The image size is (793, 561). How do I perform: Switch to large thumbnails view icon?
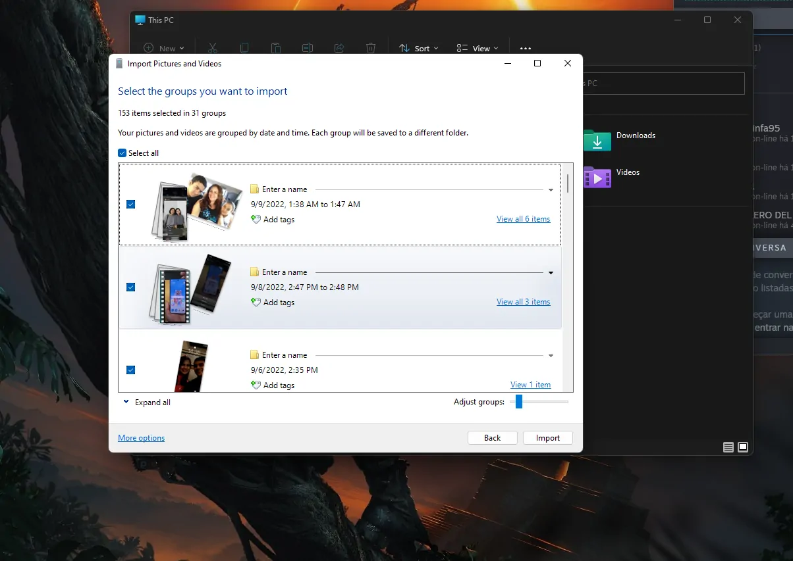click(x=743, y=447)
